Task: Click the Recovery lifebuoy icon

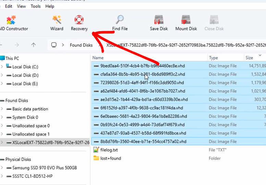Action: tap(79, 20)
